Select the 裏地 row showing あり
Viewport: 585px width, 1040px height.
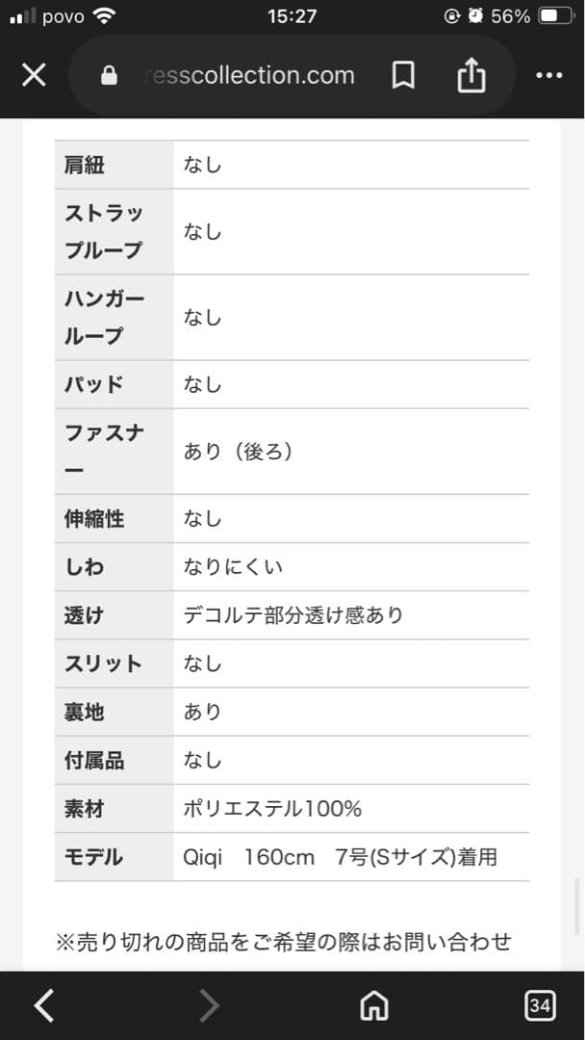click(x=289, y=712)
